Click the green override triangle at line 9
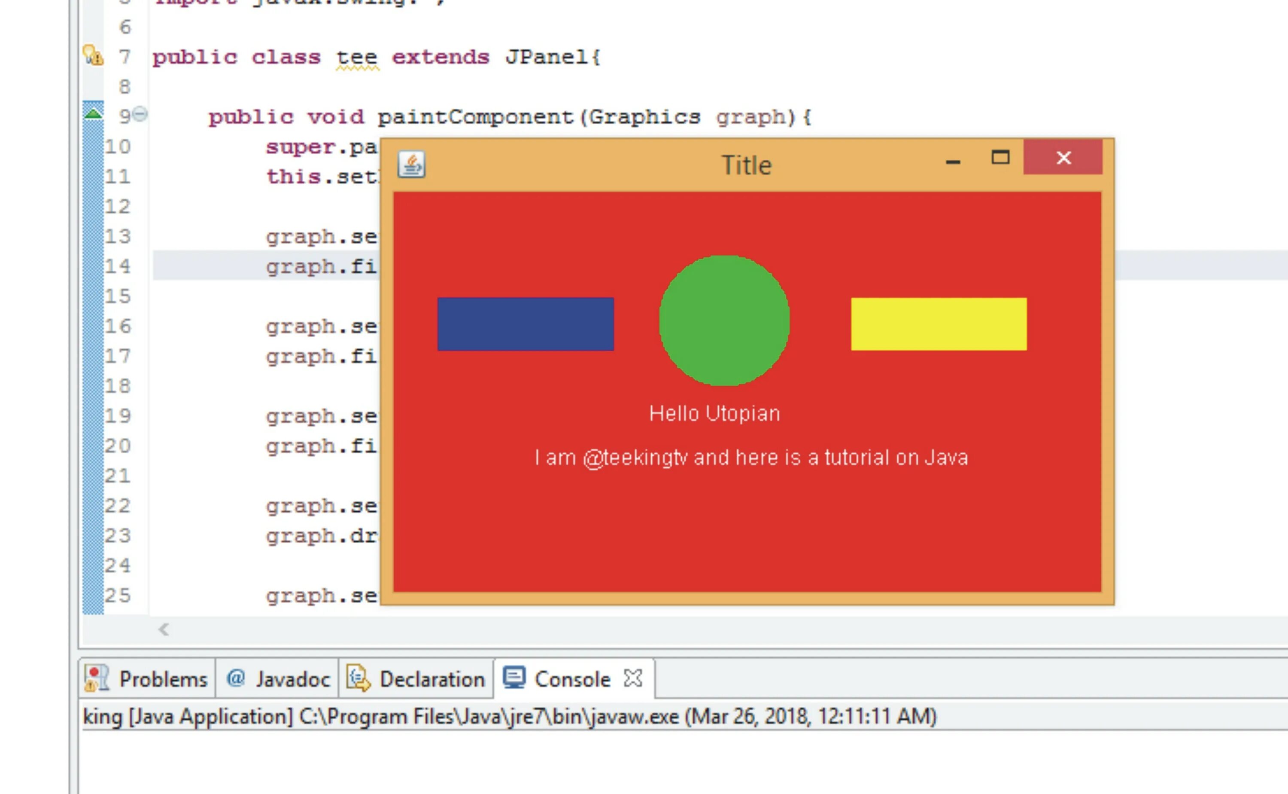 point(94,113)
